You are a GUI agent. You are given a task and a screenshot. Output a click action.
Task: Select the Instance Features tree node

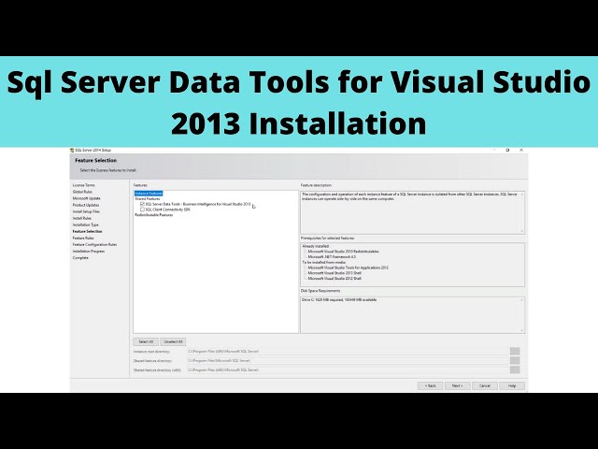pos(149,194)
